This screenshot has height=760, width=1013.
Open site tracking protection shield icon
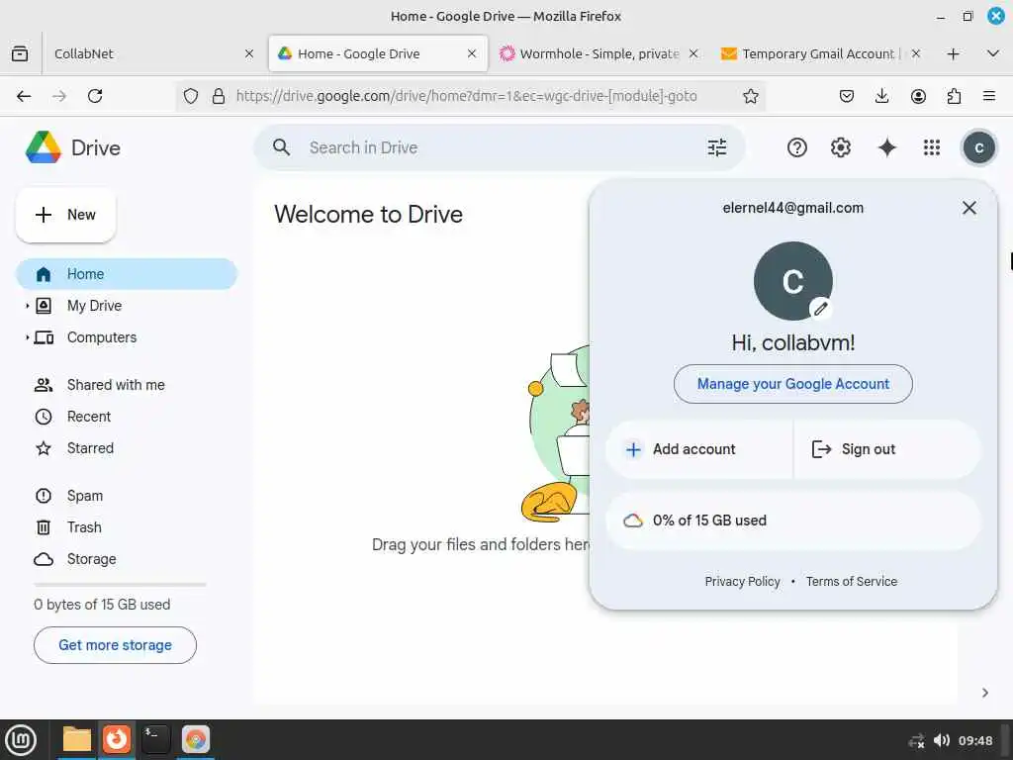191,96
